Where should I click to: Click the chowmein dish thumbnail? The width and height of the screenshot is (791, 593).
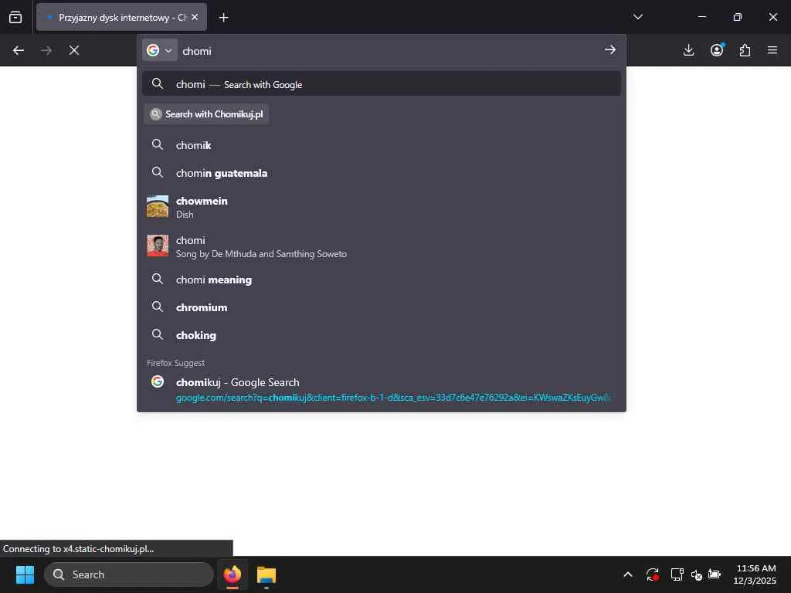[x=158, y=207]
